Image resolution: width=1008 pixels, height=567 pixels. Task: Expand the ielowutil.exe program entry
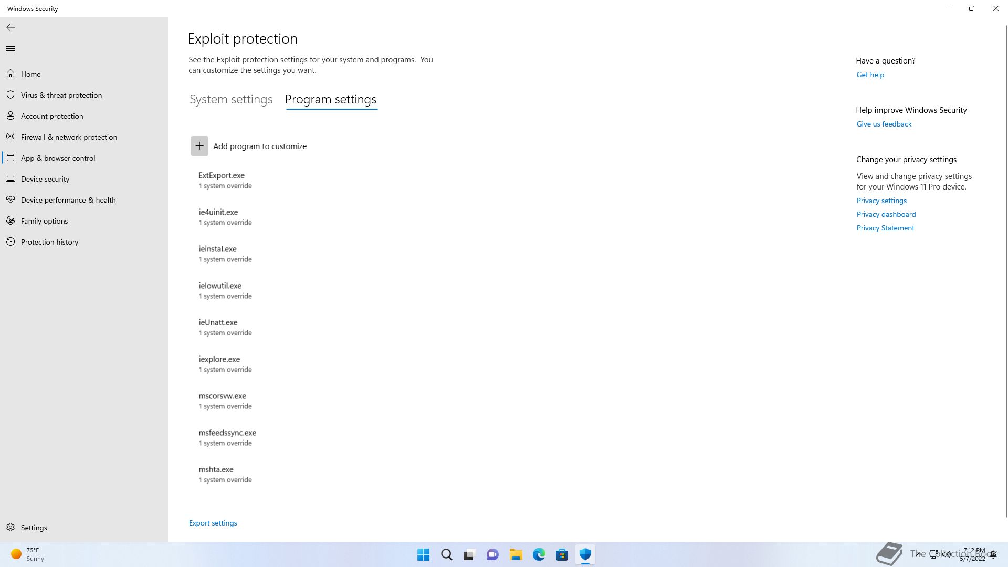(x=225, y=290)
